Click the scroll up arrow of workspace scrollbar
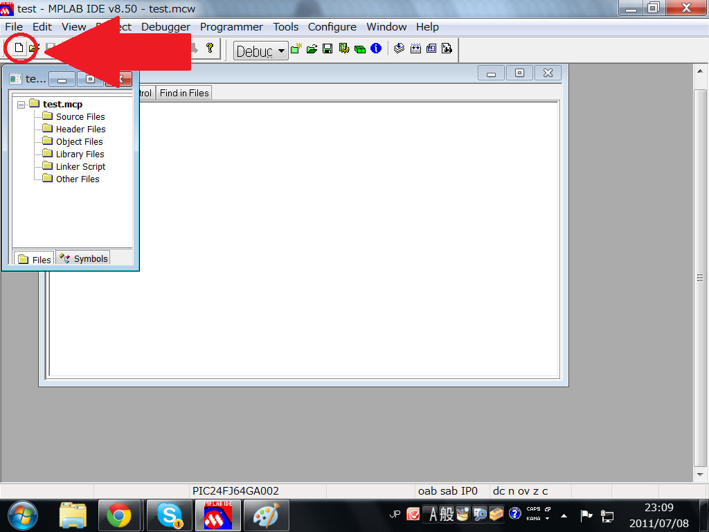Screen dimensions: 709x532 point(700,71)
